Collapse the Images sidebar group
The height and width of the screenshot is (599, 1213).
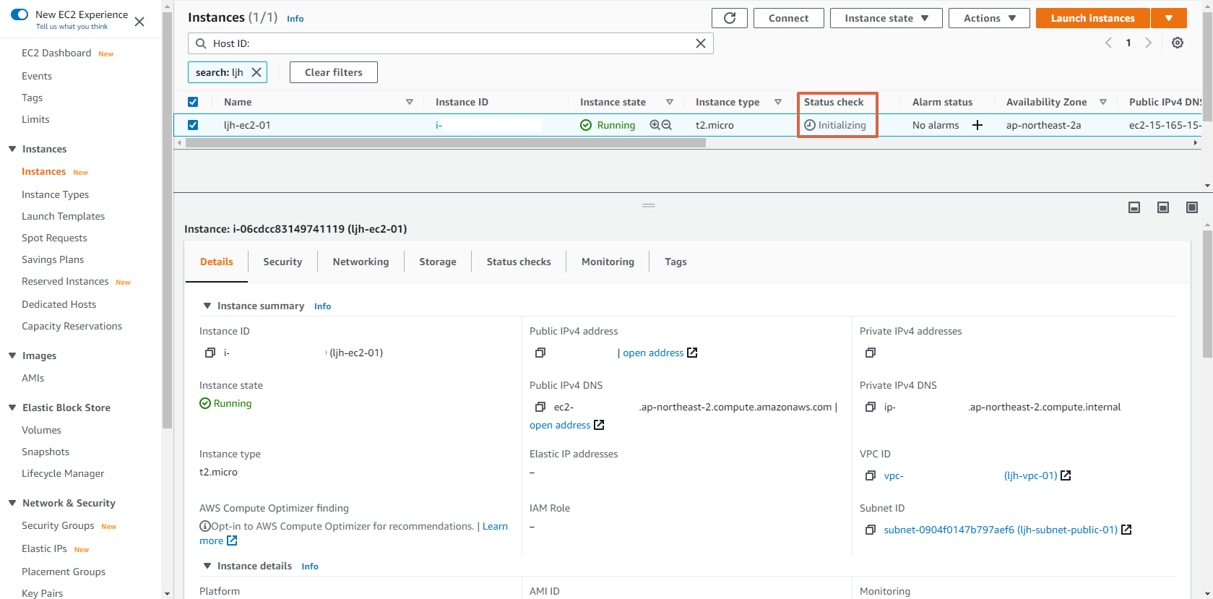pyautogui.click(x=12, y=355)
